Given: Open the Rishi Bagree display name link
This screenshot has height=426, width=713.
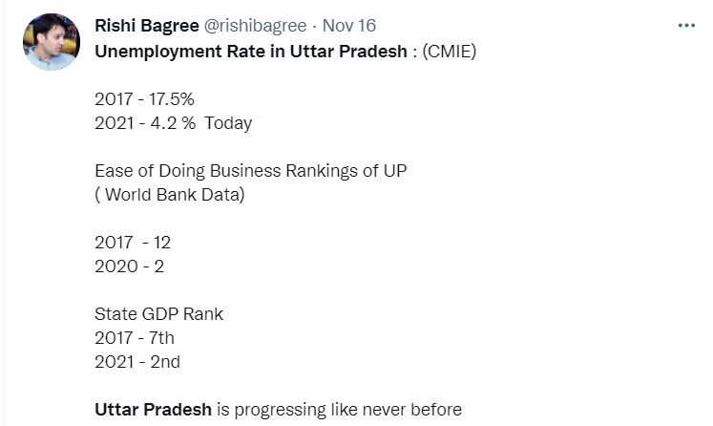Looking at the screenshot, I should coord(147,27).
